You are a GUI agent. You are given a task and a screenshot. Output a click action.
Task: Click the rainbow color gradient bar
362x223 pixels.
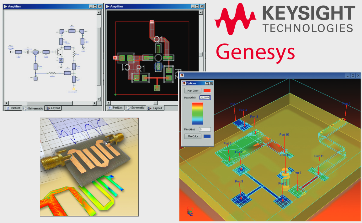click(x=197, y=114)
